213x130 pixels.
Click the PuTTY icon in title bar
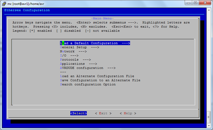[x=3, y=3]
